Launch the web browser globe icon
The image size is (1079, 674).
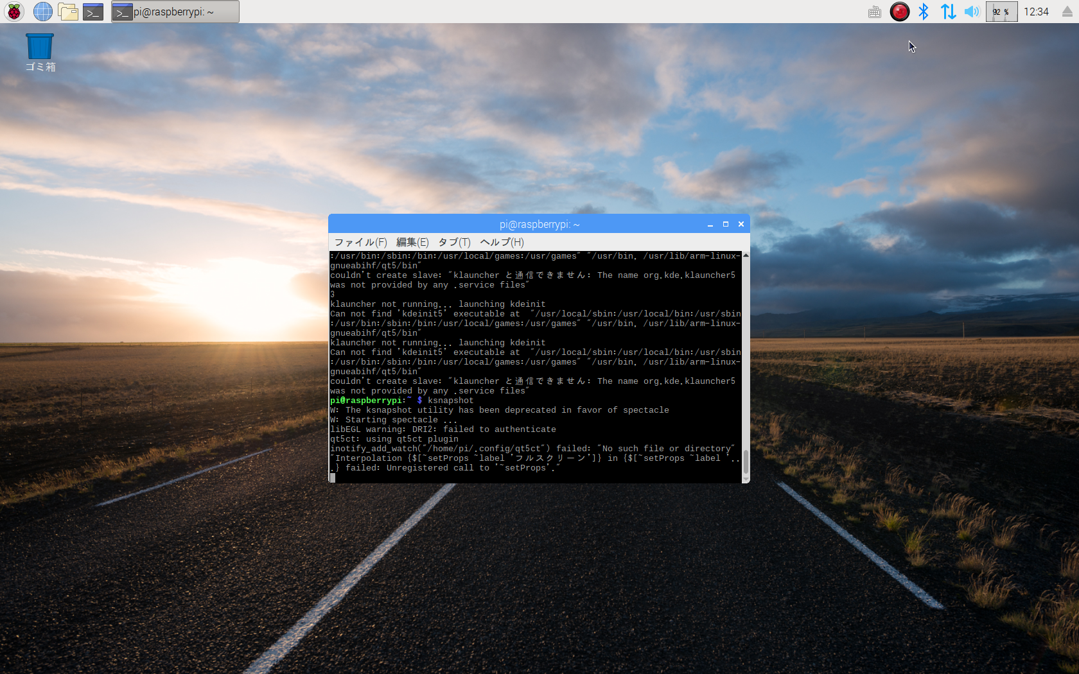(x=42, y=12)
